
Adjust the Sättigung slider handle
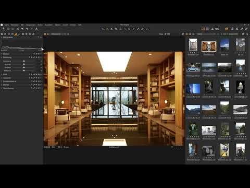tap(24, 70)
